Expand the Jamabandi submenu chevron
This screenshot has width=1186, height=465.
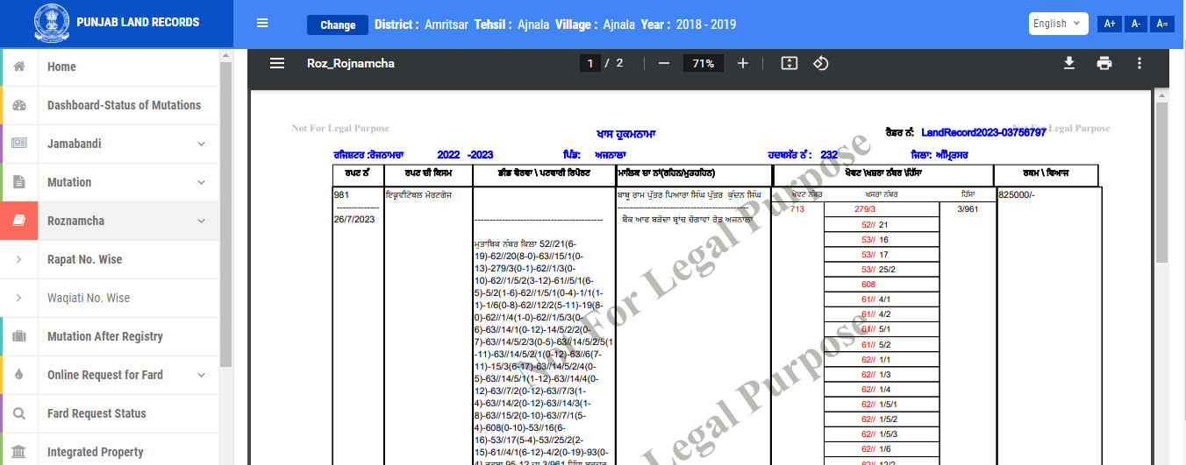point(201,144)
